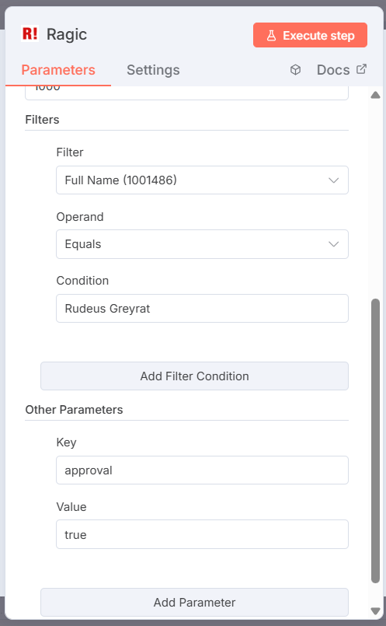Click the Execute step button
Viewport: 386px width, 626px height.
[x=310, y=35]
